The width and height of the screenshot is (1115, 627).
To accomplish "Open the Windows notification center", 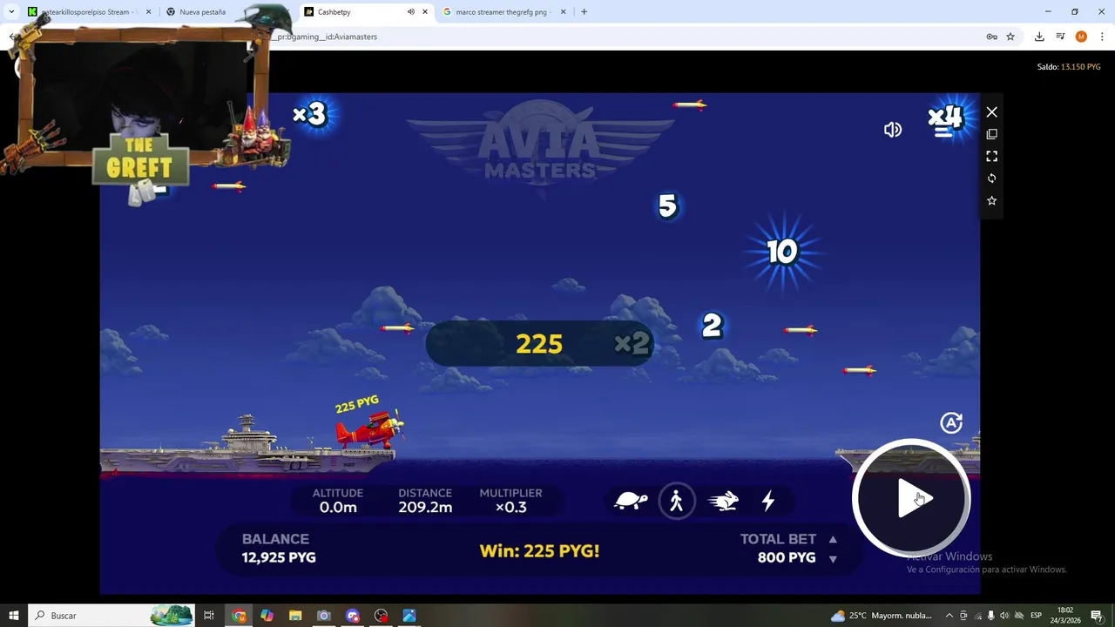I will 1097,616.
